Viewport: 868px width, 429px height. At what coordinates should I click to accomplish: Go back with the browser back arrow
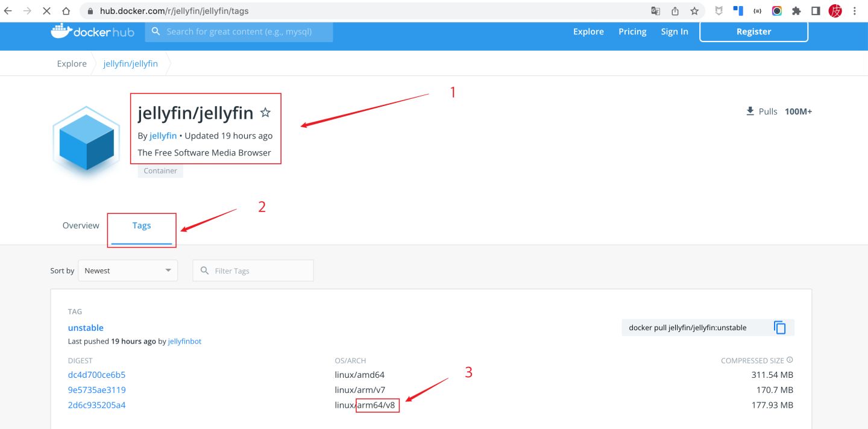[x=8, y=11]
